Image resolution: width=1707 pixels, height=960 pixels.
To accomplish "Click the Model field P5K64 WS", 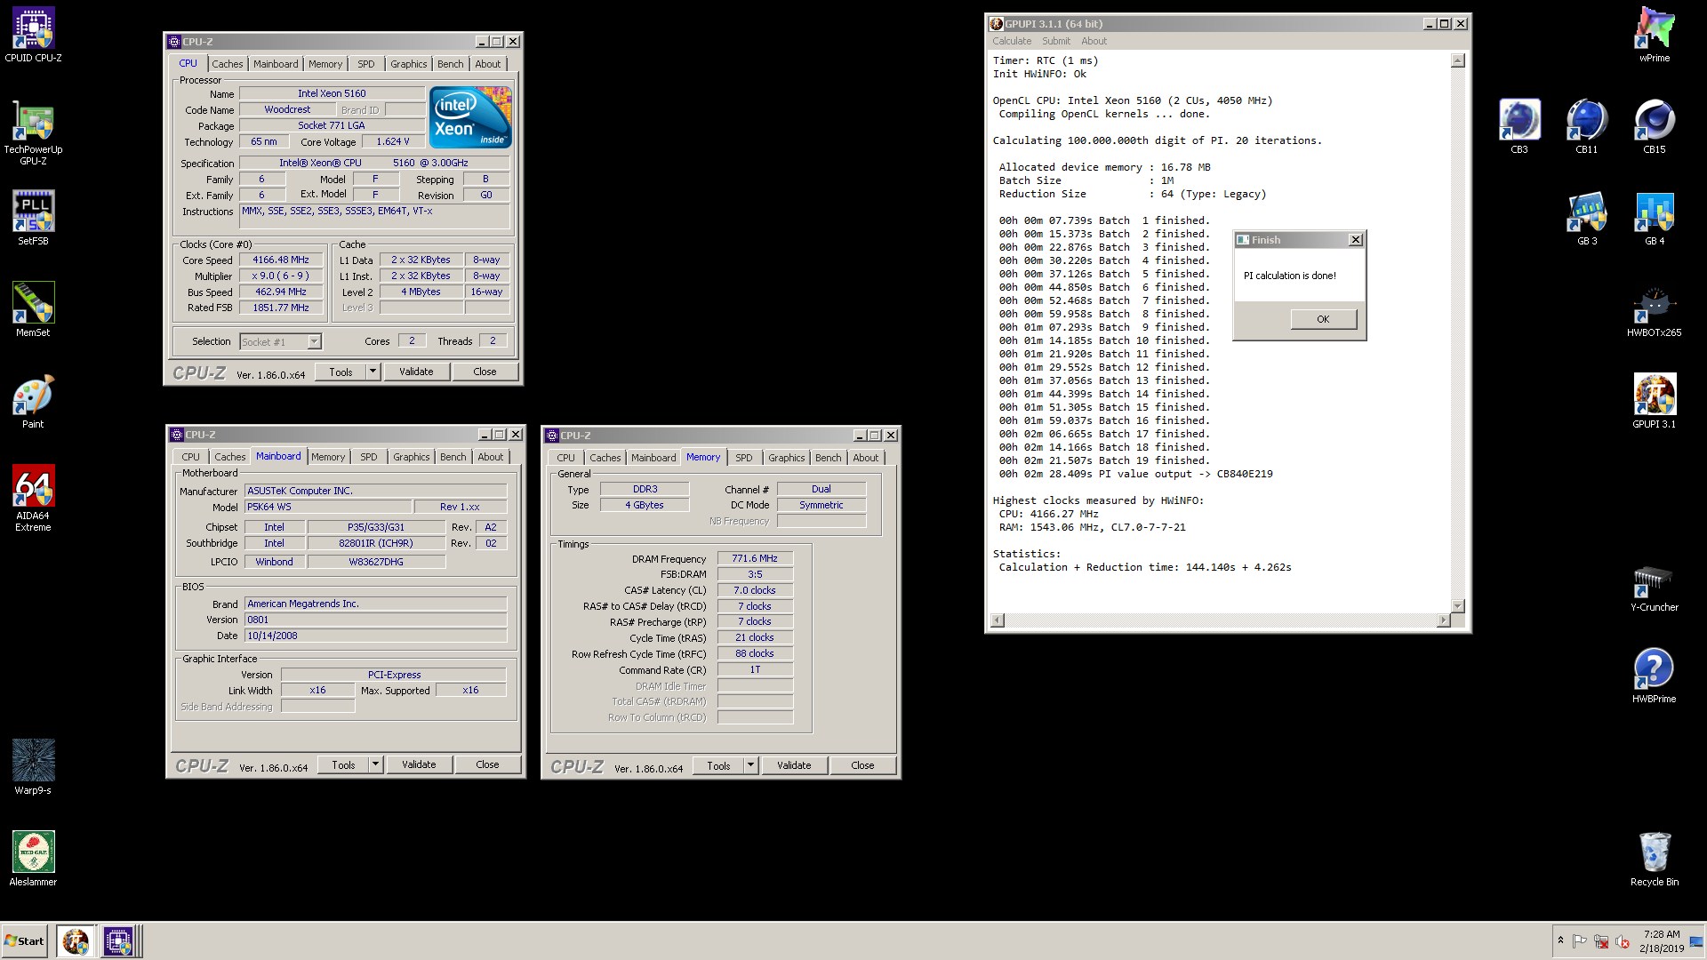I will 327,507.
